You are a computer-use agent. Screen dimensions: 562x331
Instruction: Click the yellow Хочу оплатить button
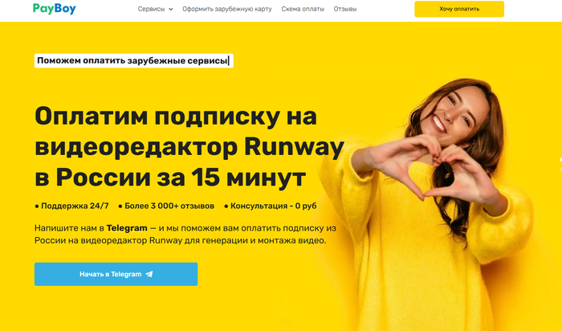459,9
